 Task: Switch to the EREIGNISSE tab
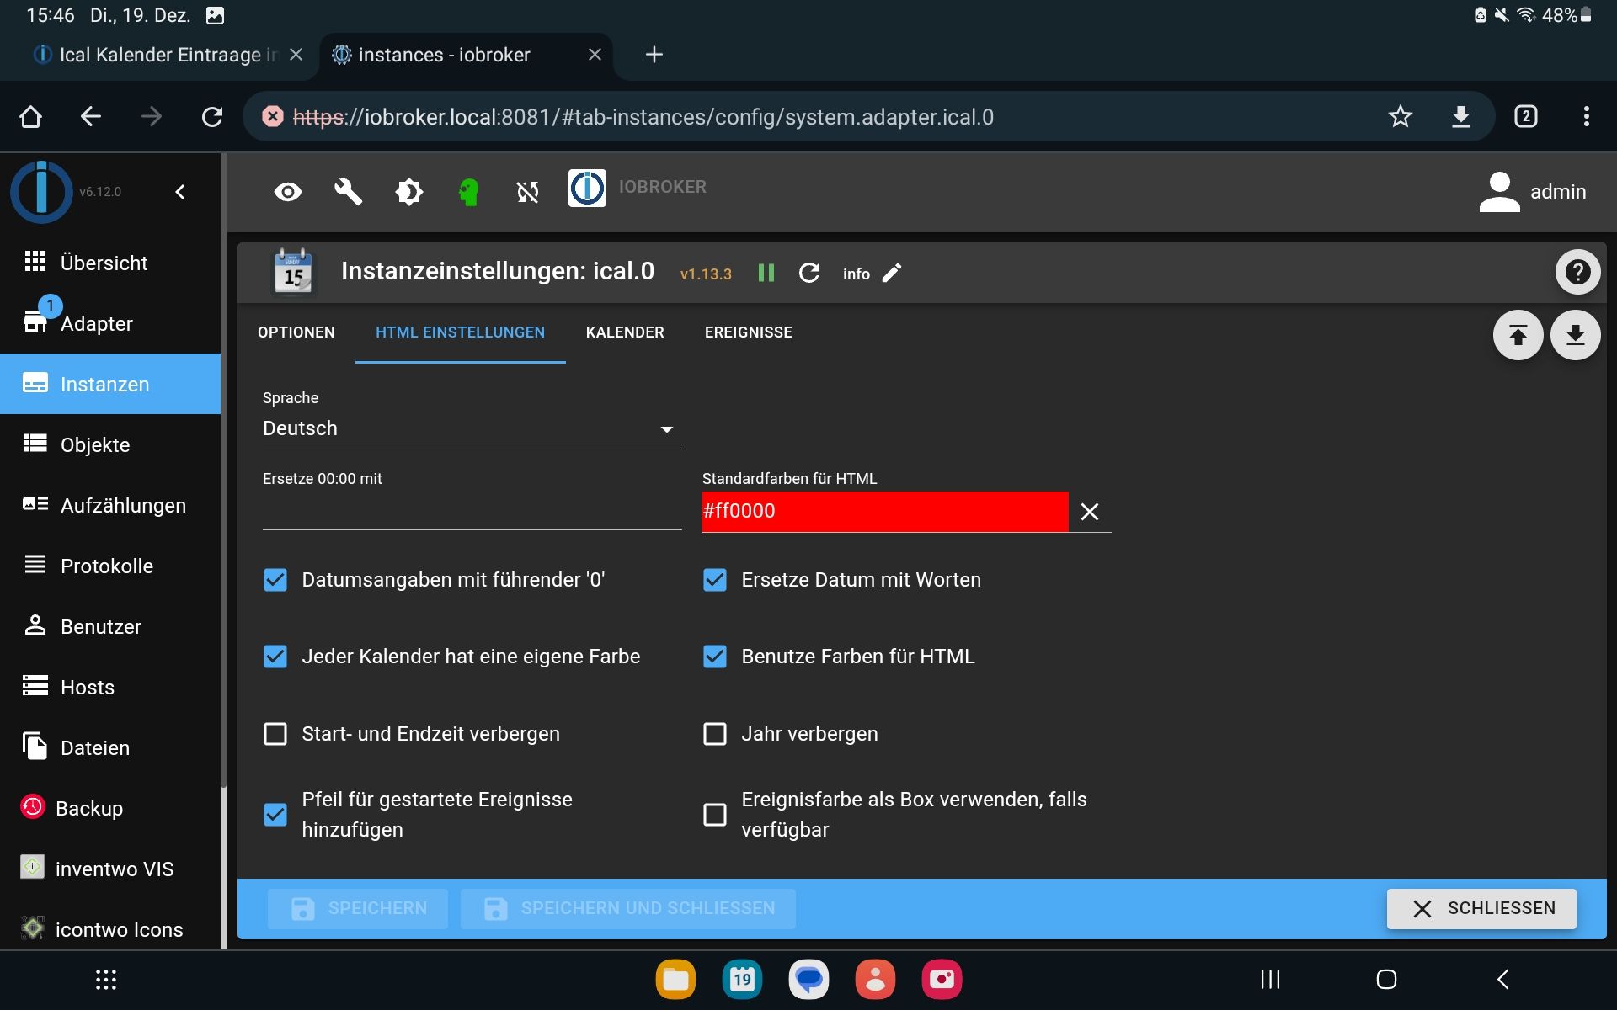748,332
